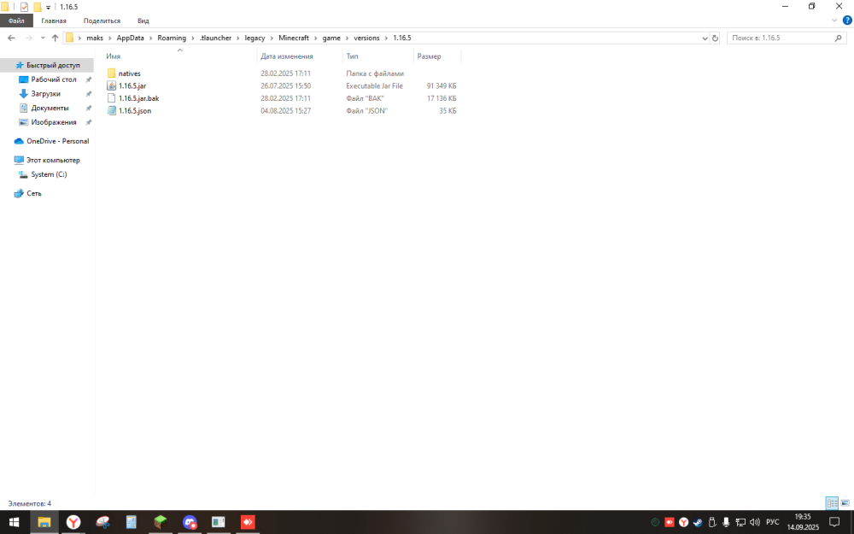Open the Windows Start menu
The width and height of the screenshot is (854, 534).
coord(15,522)
